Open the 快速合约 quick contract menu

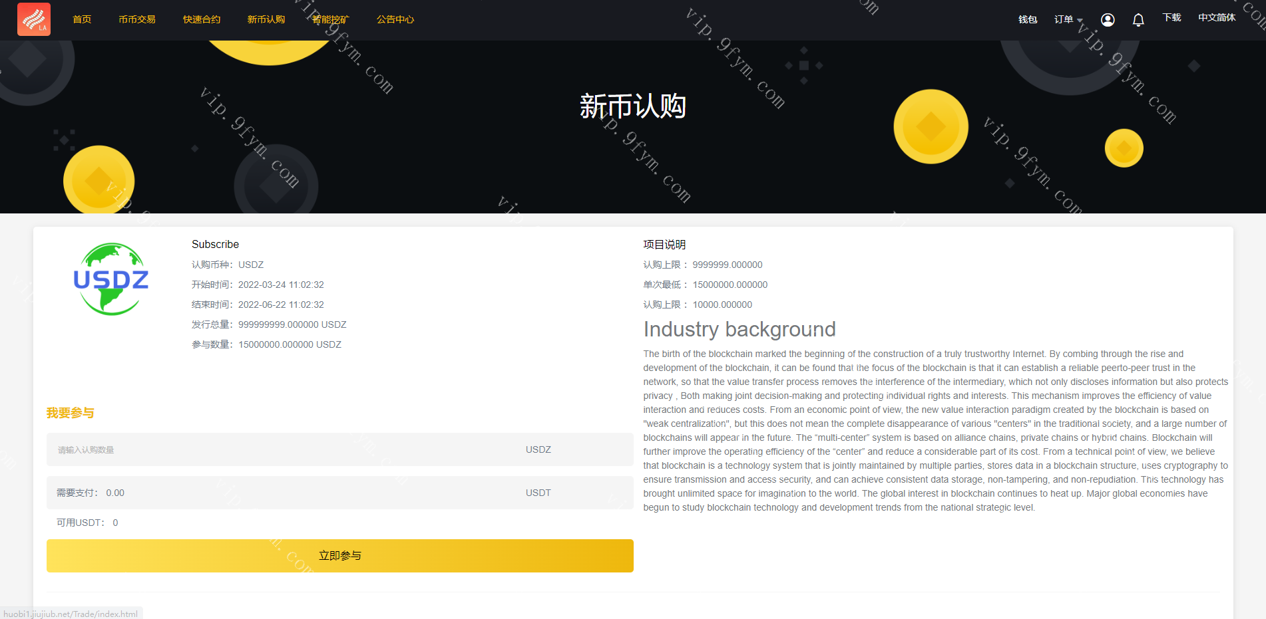[202, 20]
